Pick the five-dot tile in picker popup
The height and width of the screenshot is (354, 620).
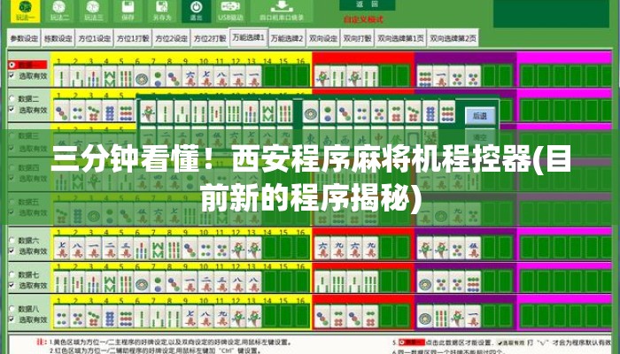[x=379, y=112]
